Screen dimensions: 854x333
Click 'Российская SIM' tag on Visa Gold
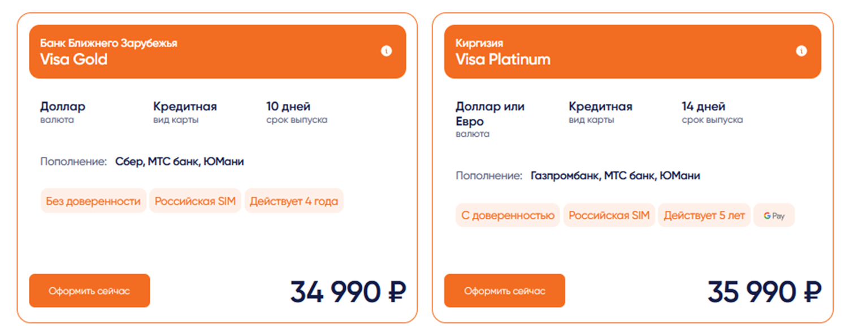coord(195,201)
